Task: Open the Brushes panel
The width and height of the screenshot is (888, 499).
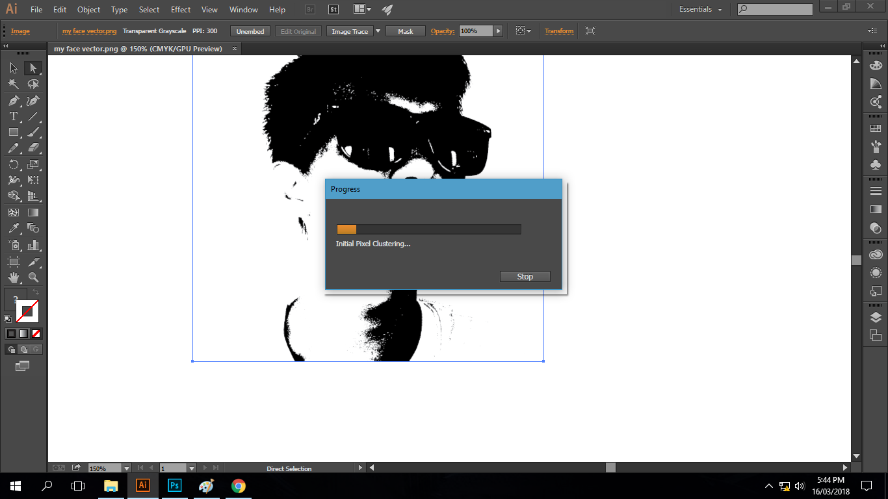Action: [876, 147]
